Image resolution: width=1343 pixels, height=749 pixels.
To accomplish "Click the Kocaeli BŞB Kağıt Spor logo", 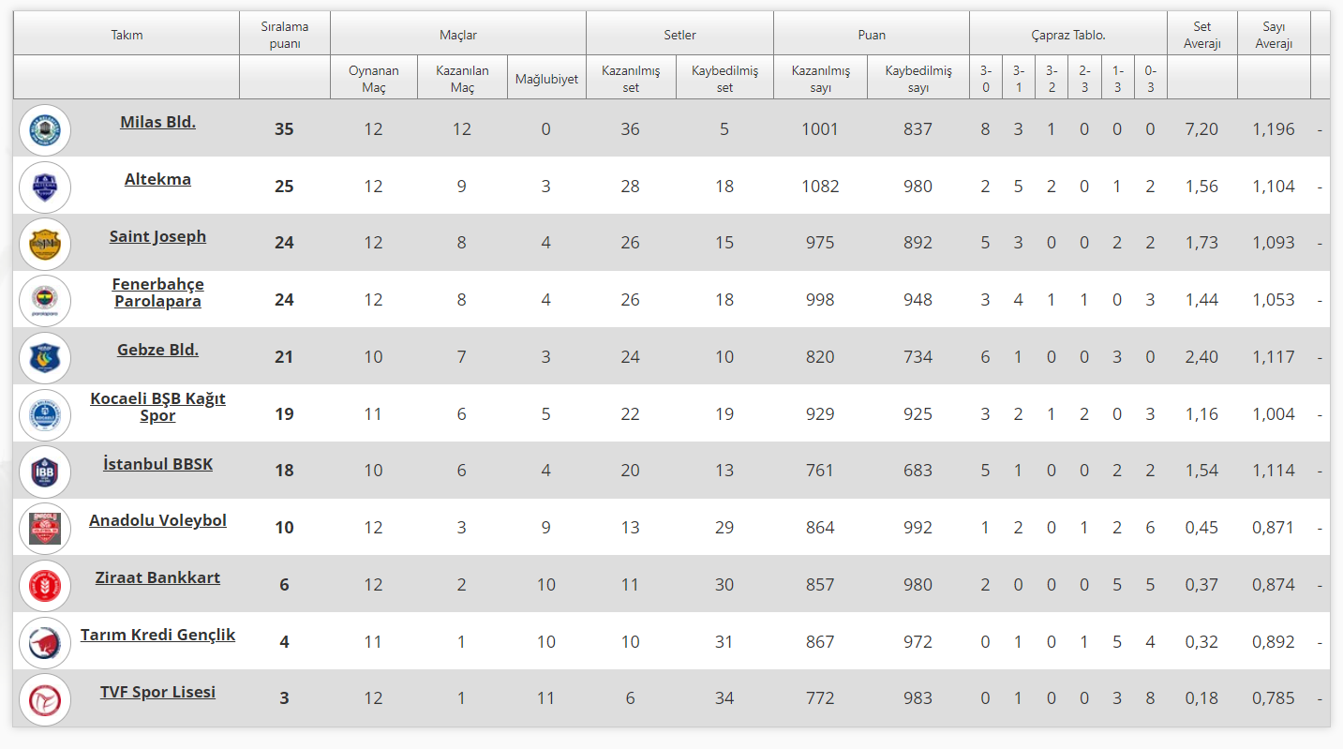I will tap(45, 414).
